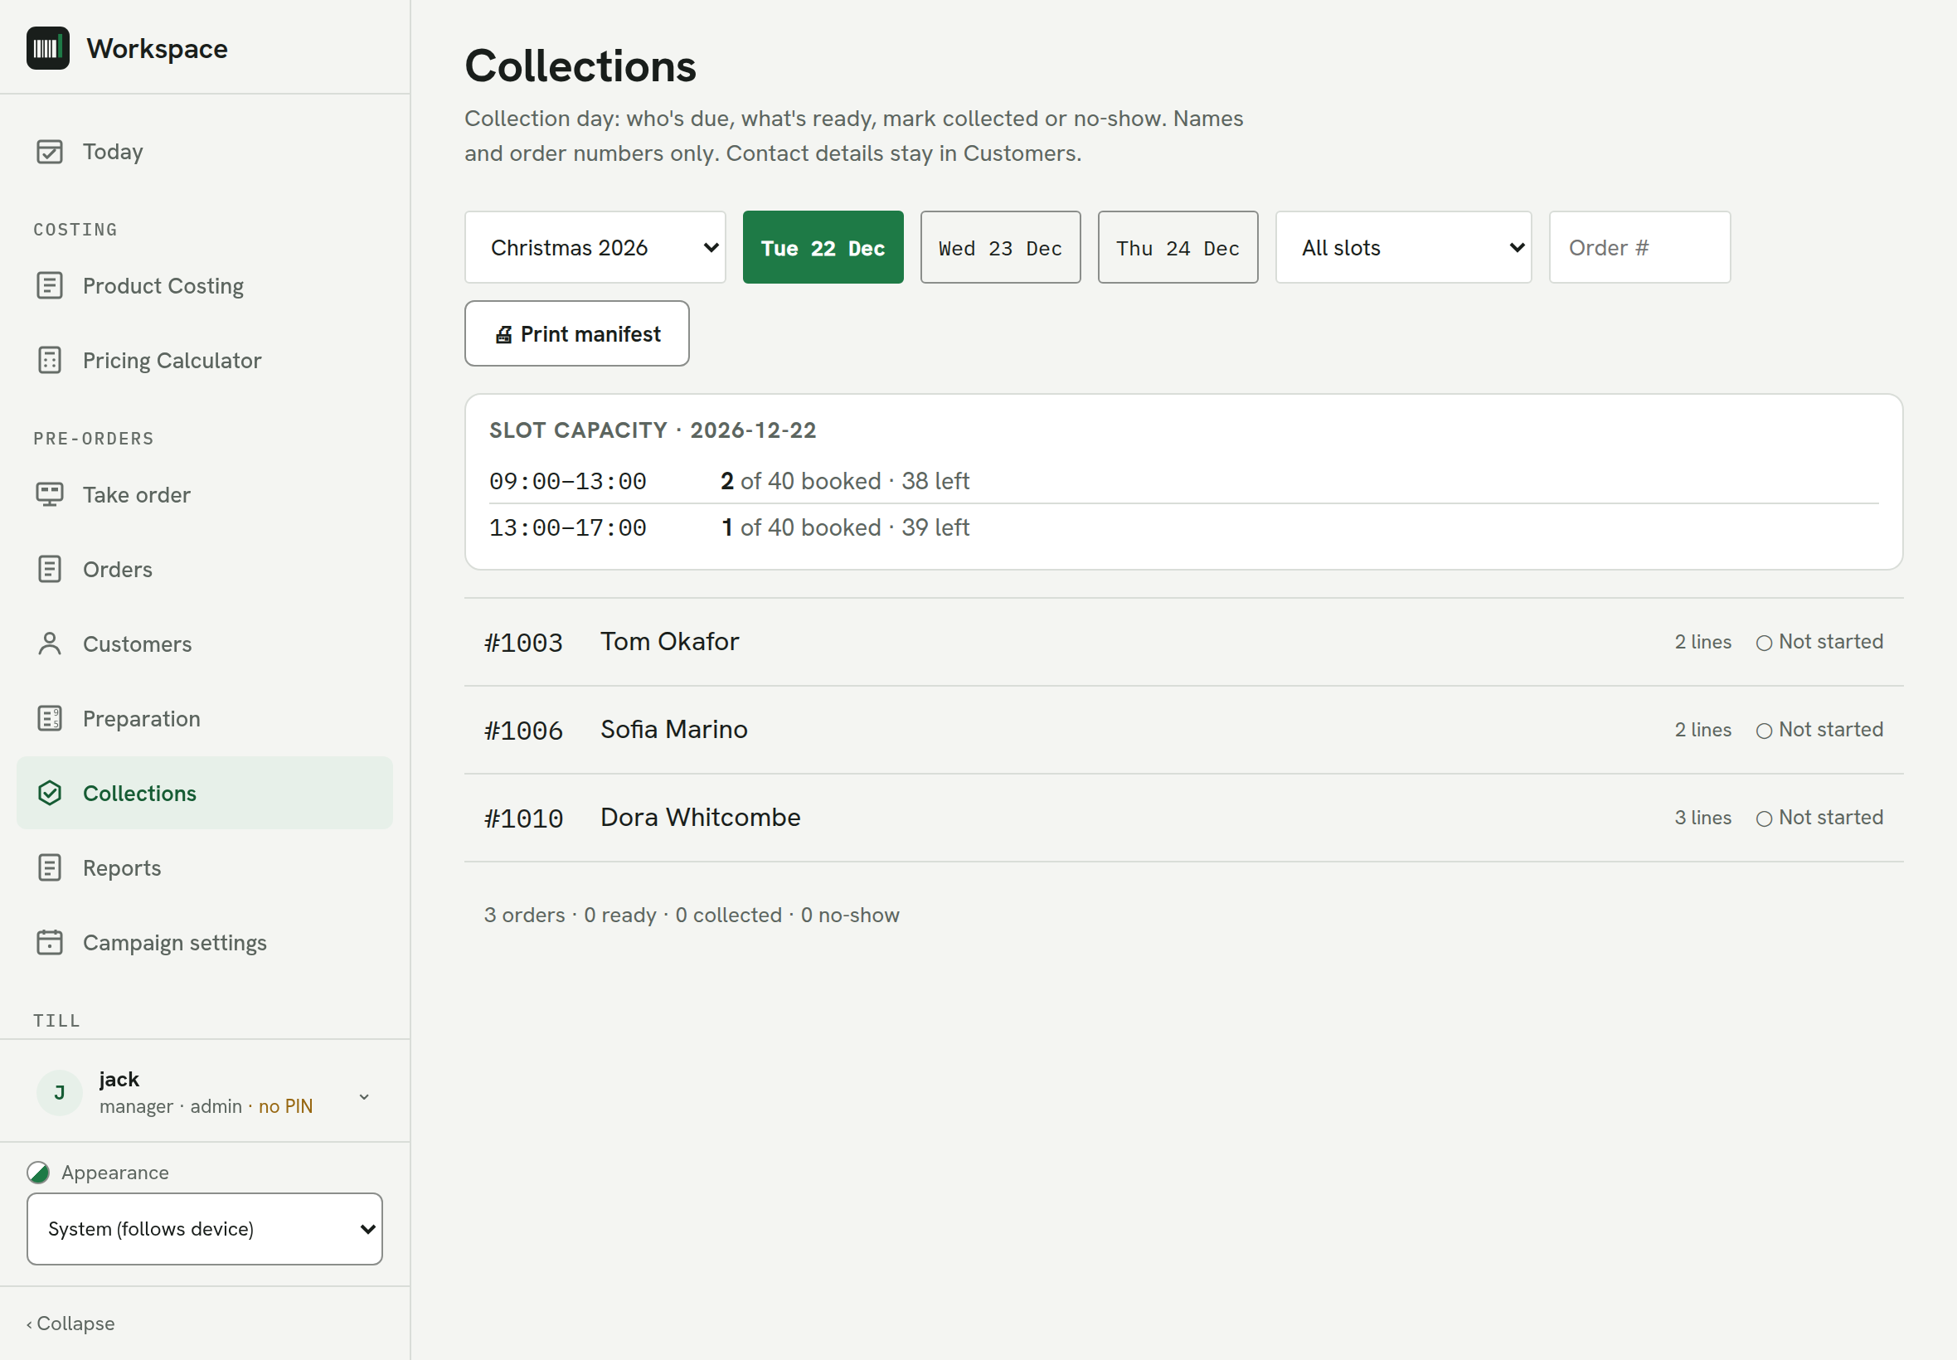Switch to Wed 23 Dec
1957x1360 pixels.
pos(1000,247)
